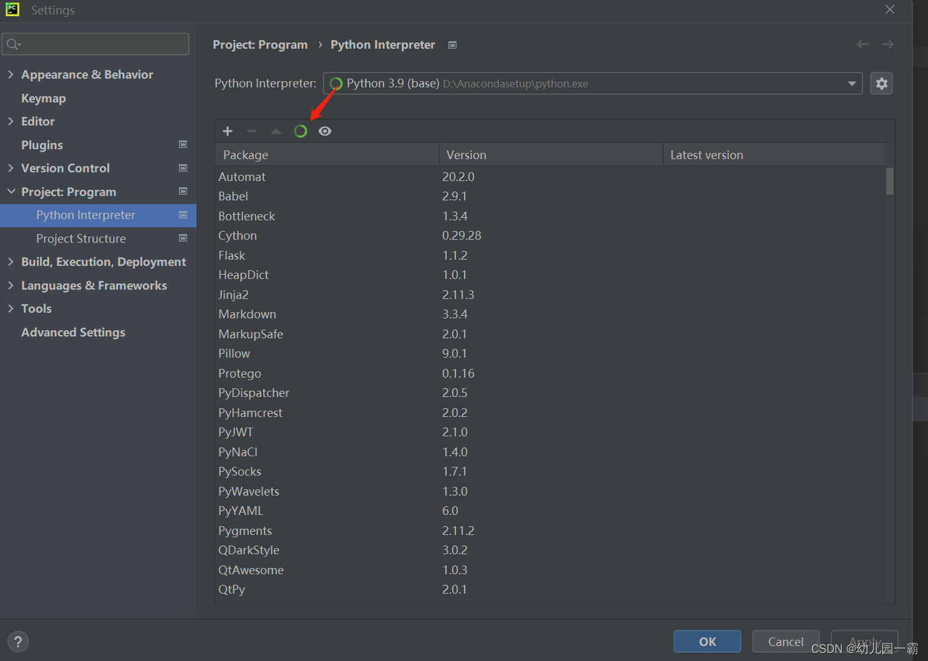Image resolution: width=928 pixels, height=661 pixels.
Task: Click the OK button
Action: pyautogui.click(x=707, y=642)
